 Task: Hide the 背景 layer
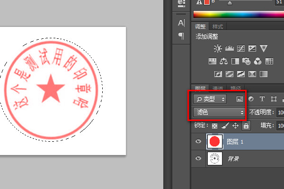[x=198, y=158]
